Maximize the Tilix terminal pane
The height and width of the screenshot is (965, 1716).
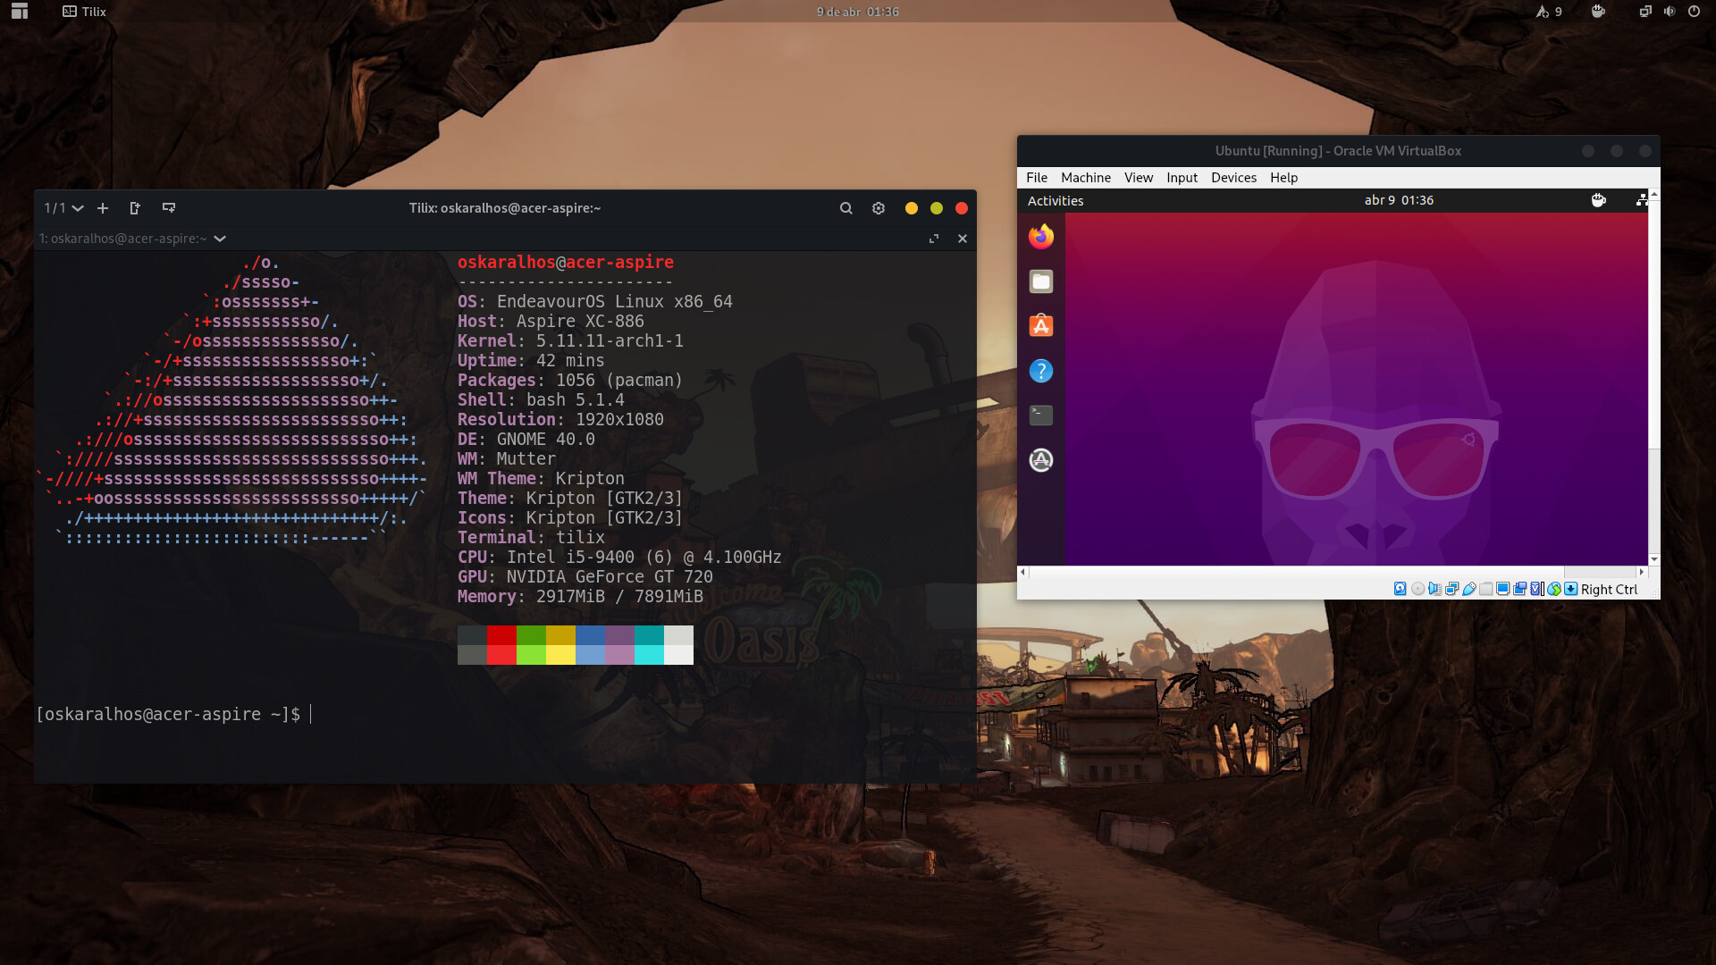point(934,239)
